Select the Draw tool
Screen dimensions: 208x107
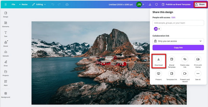coord(5,63)
